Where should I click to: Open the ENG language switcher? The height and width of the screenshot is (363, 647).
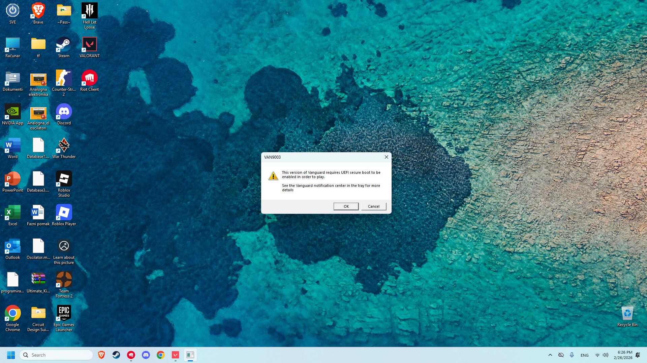(x=584, y=355)
